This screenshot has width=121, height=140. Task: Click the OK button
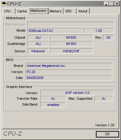(107, 134)
